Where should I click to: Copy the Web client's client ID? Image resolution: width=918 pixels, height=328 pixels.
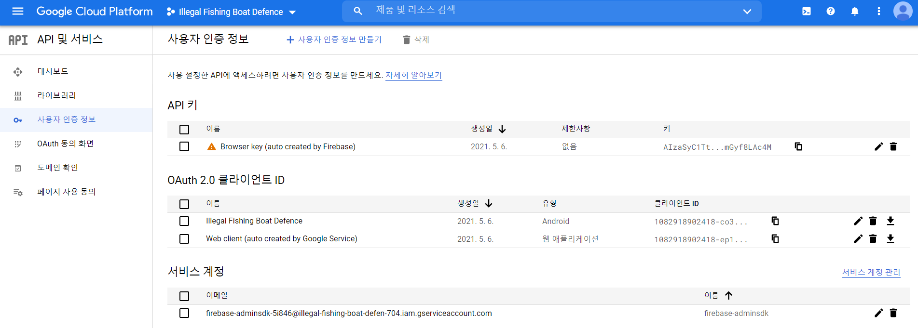(775, 239)
